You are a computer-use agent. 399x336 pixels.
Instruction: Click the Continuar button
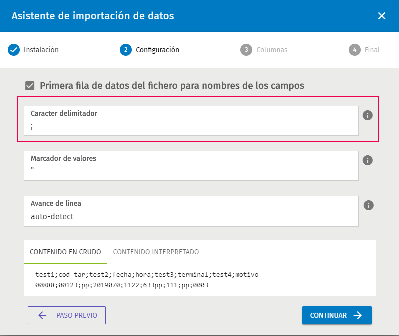click(x=337, y=315)
